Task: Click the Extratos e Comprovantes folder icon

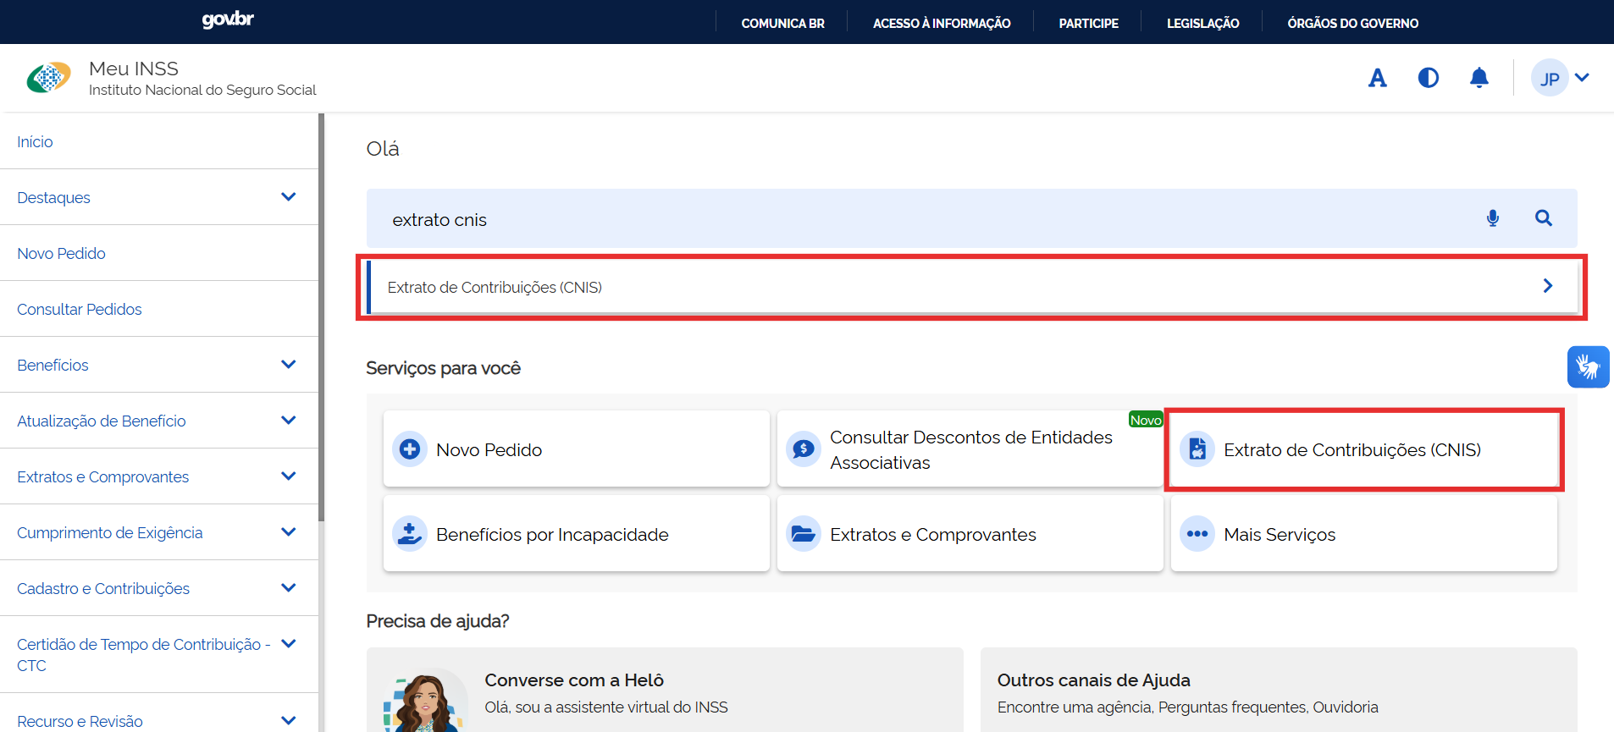Action: [804, 534]
